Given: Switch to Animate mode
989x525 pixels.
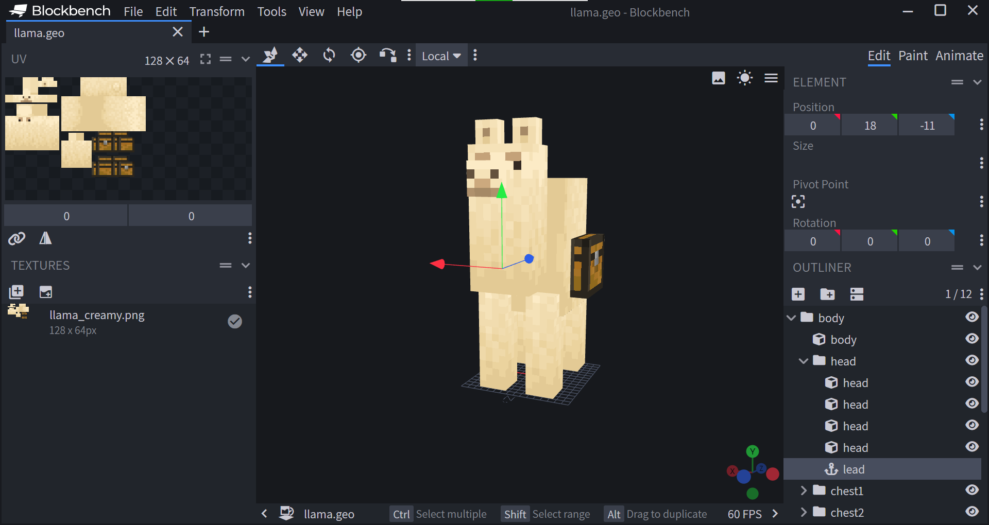Looking at the screenshot, I should (x=959, y=56).
